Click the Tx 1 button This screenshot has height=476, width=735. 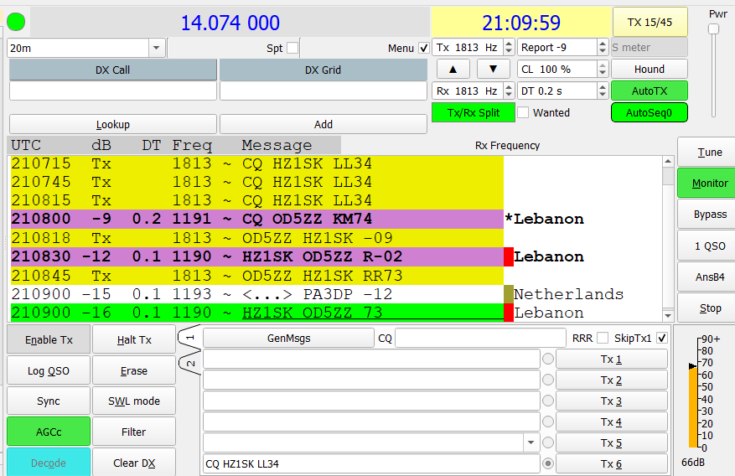tap(611, 360)
